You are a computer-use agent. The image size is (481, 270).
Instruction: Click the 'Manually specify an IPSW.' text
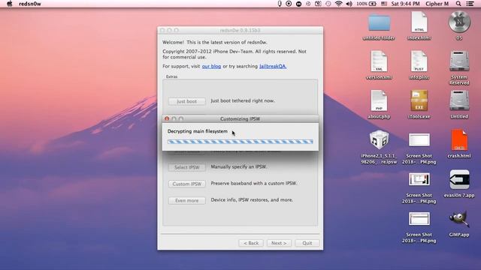tap(239, 166)
